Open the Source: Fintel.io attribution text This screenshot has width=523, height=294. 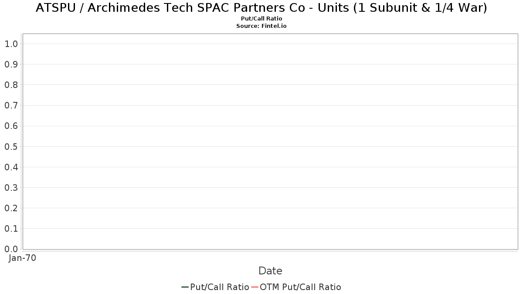coord(261,26)
